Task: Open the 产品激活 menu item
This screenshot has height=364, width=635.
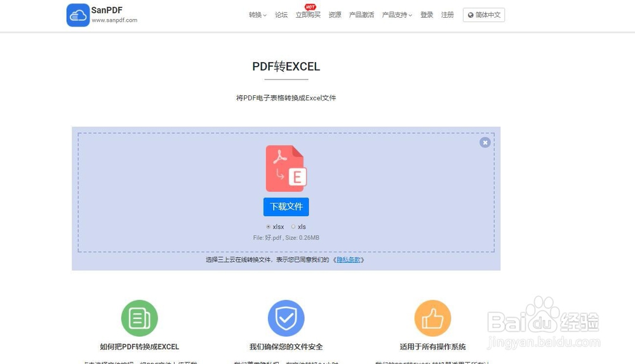Action: tap(361, 15)
